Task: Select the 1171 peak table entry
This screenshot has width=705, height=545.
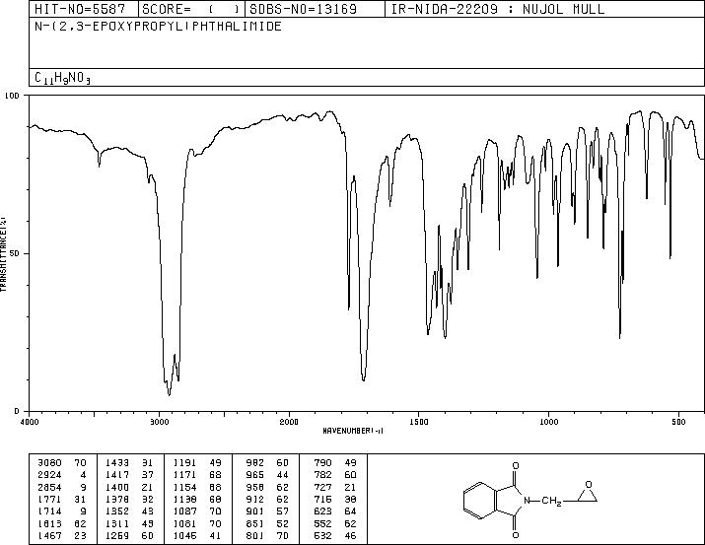Action: point(197,475)
